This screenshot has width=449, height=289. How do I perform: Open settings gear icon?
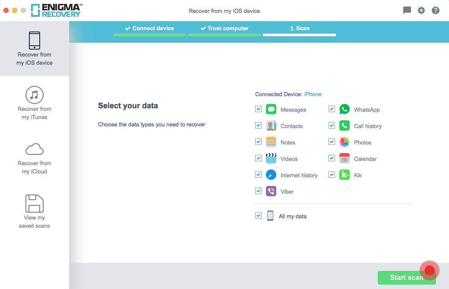(421, 11)
